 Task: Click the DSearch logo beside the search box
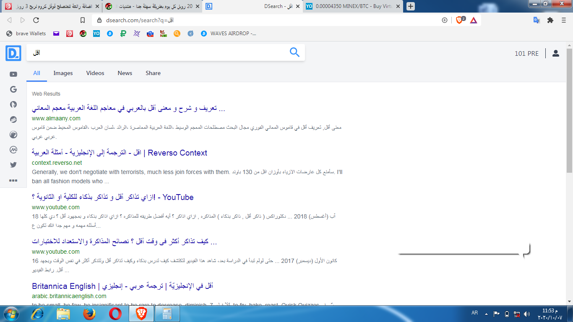coord(13,53)
